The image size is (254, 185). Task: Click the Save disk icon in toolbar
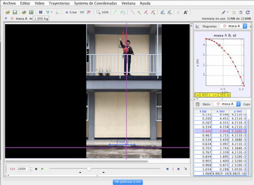point(14,13)
